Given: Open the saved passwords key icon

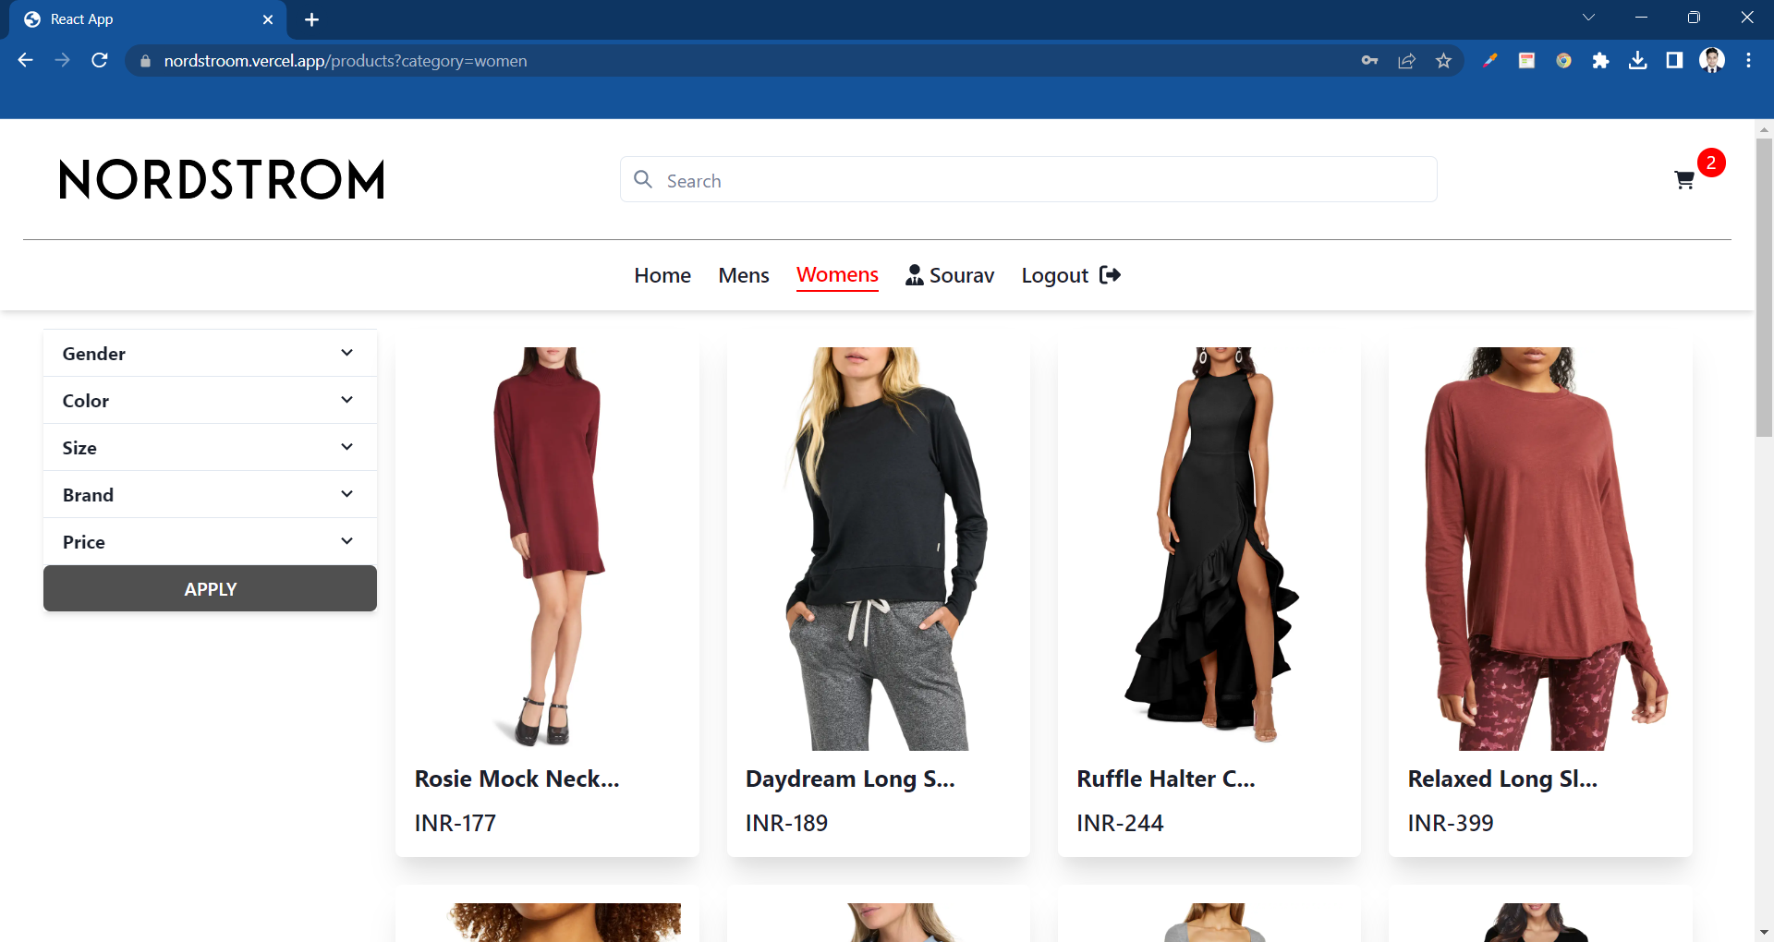Looking at the screenshot, I should pyautogui.click(x=1369, y=61).
